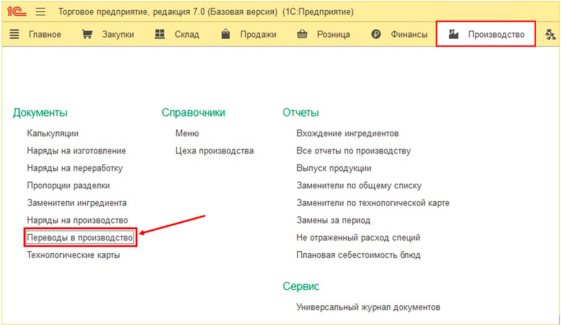Click the Продажи shopping bag icon
561x325 pixels.
coord(226,35)
